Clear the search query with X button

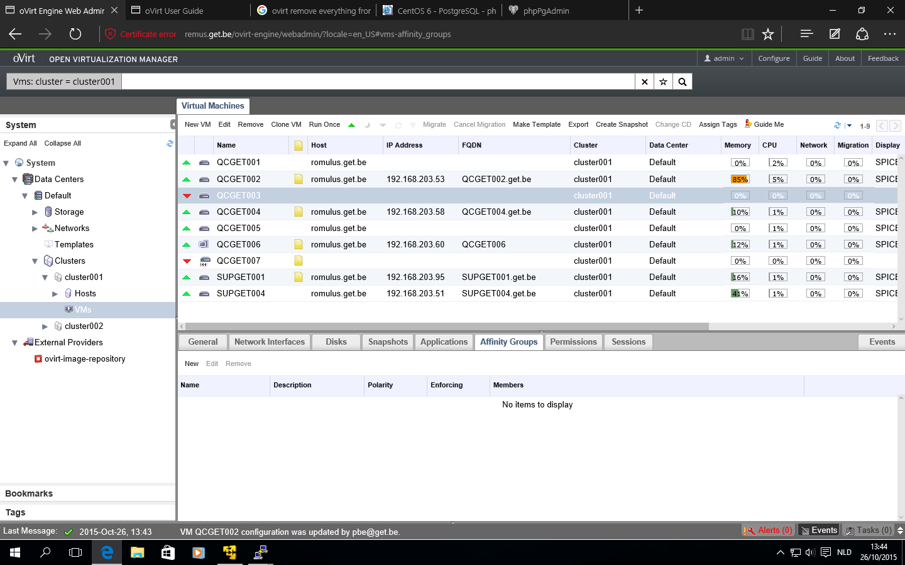click(x=644, y=82)
